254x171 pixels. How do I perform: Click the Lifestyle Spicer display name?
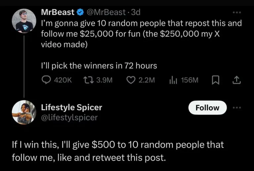pos(71,107)
